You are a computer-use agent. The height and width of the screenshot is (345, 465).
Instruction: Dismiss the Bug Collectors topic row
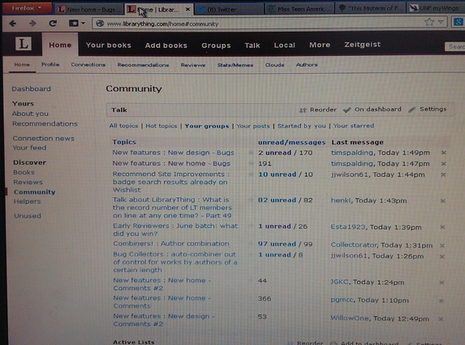point(441,257)
